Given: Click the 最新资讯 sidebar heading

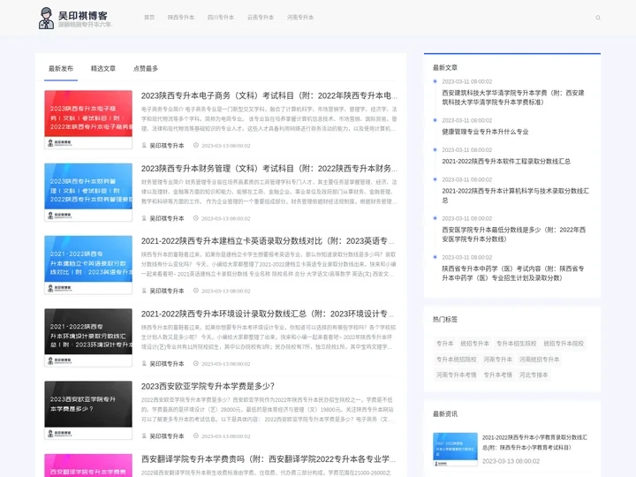Looking at the screenshot, I should tap(445, 413).
